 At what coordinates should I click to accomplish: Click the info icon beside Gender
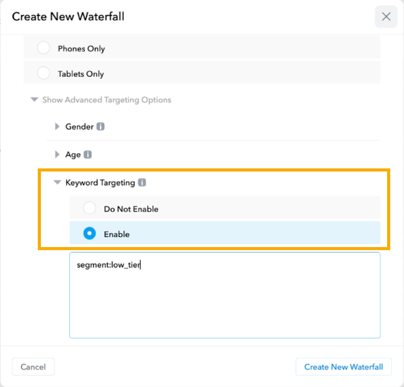(101, 127)
